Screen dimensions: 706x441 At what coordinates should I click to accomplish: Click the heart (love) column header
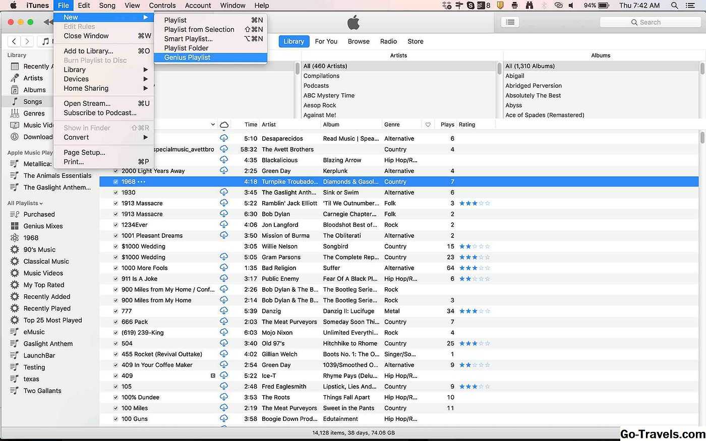coord(428,124)
